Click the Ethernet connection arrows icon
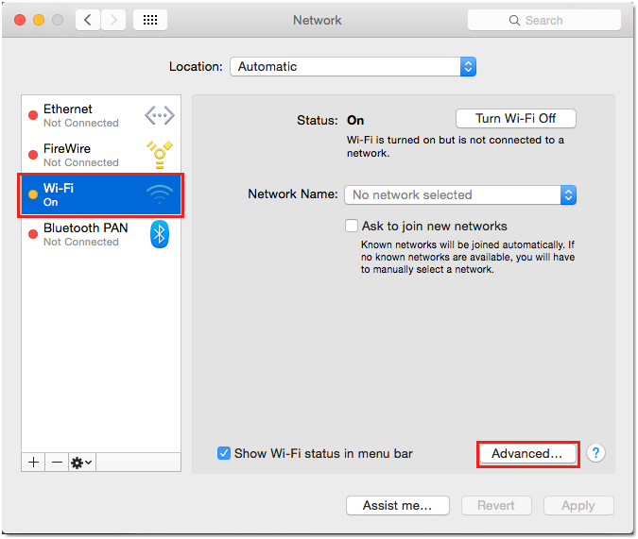638x539 pixels. pyautogui.click(x=159, y=115)
